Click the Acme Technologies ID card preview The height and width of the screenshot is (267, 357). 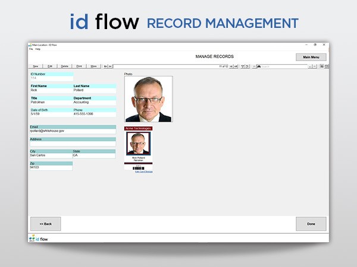click(x=139, y=148)
